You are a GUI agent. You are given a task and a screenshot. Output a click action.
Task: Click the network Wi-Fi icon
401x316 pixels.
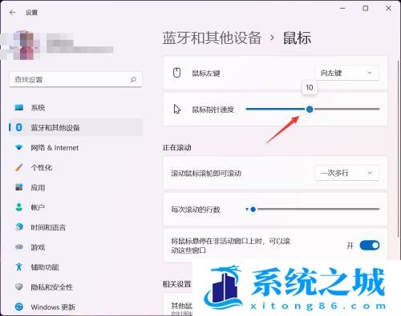tap(19, 147)
